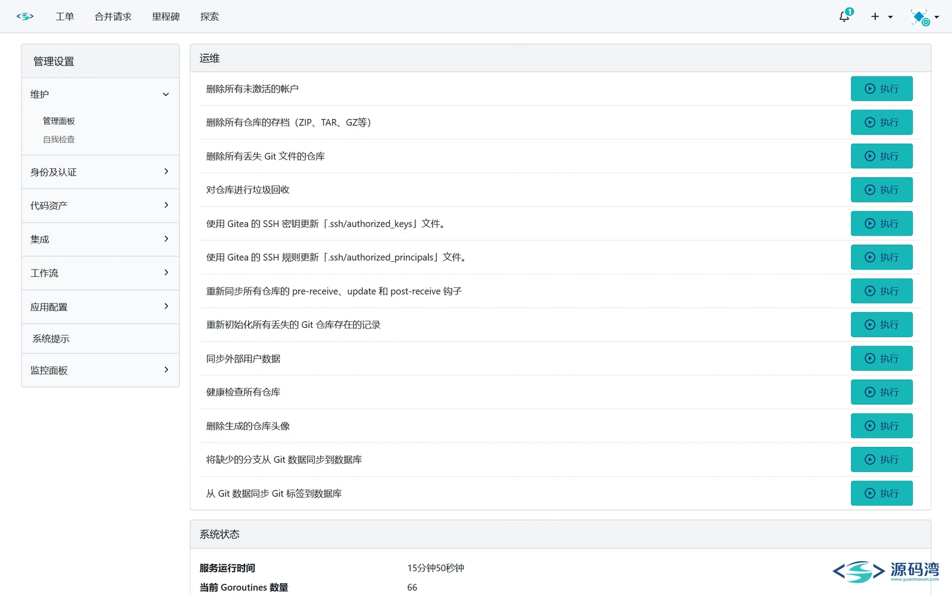The width and height of the screenshot is (952, 595).
Task: Execute authorized_keys 文件 update task
Action: point(881,224)
